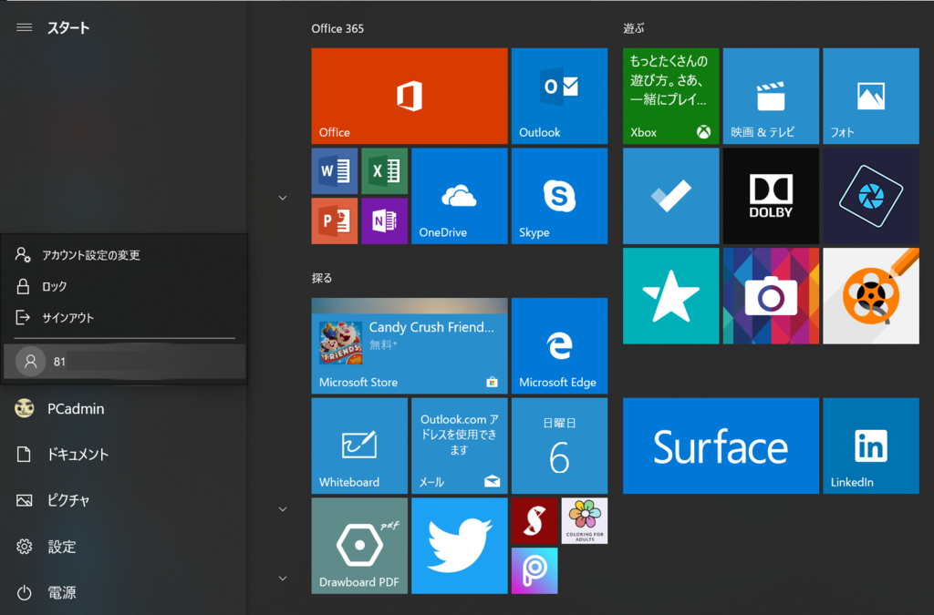Open the Microsoft Edge tile

[x=559, y=345]
